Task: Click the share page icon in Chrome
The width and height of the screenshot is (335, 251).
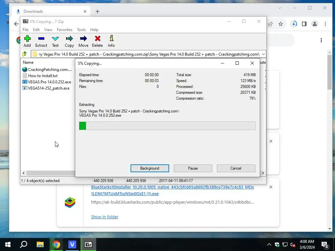Action: [x=270, y=24]
